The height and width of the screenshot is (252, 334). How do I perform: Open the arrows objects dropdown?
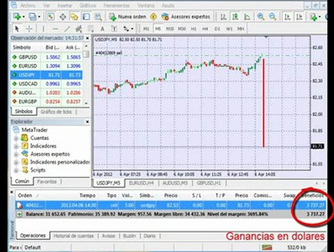(132, 29)
